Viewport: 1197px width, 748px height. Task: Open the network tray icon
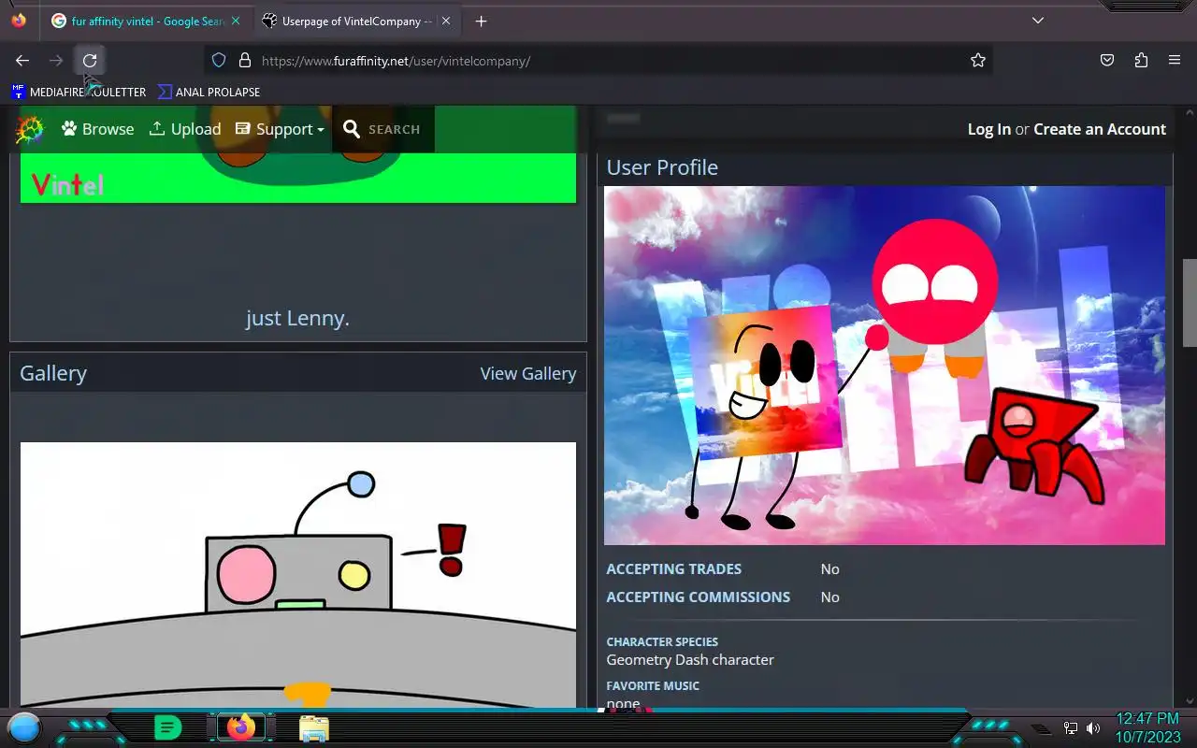coord(1071,728)
